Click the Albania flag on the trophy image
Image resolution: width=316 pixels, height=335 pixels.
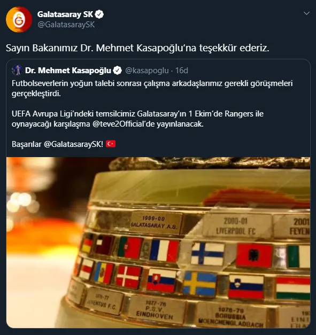tap(255, 255)
